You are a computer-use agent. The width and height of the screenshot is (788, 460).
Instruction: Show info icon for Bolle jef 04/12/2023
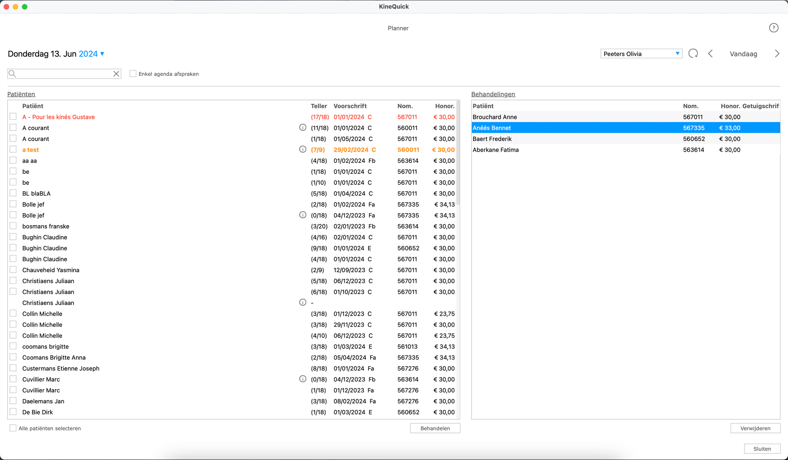[x=302, y=215]
